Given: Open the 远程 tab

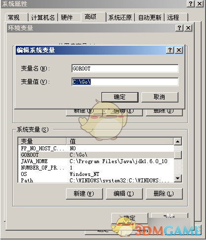Looking at the screenshot, I should [176, 17].
